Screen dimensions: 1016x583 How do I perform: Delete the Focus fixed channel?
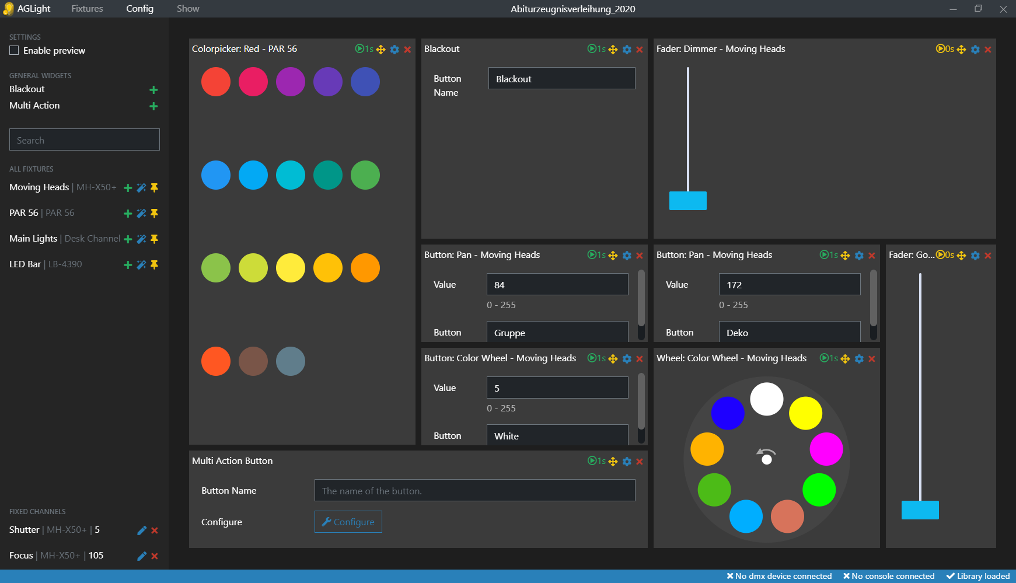click(155, 556)
